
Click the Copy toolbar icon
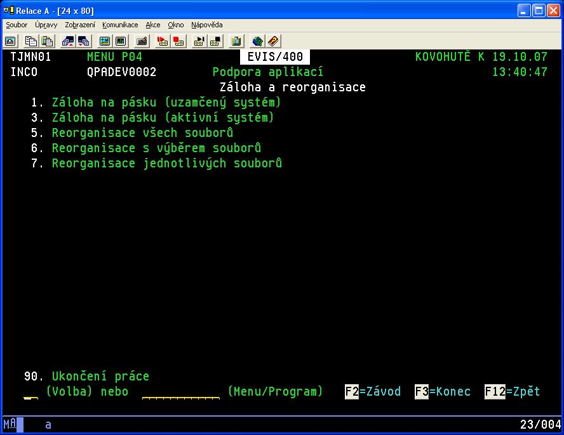[x=31, y=41]
